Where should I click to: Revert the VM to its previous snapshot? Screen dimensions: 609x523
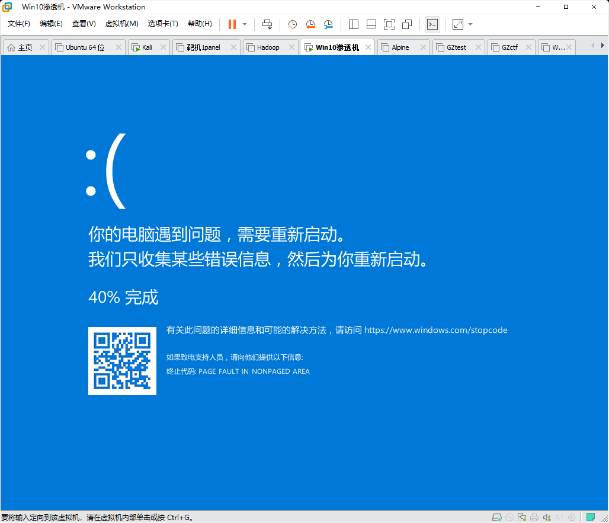pyautogui.click(x=310, y=24)
